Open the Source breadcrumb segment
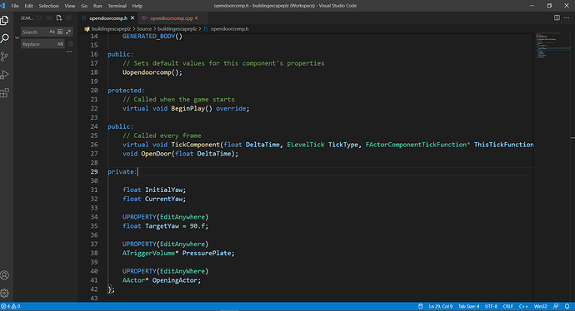 (144, 28)
